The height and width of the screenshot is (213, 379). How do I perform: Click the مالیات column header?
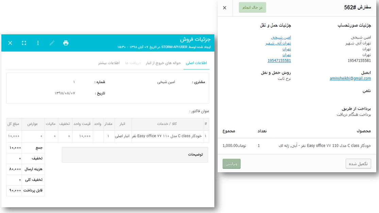pyautogui.click(x=51, y=124)
